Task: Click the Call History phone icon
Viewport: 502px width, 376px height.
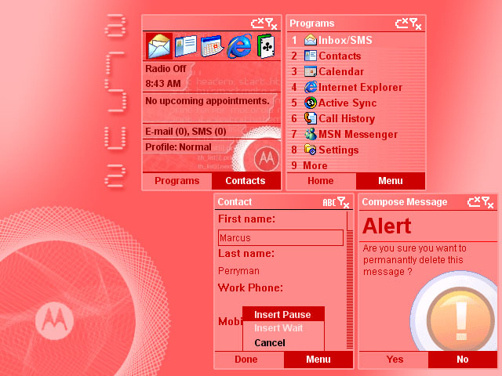Action: pyautogui.click(x=311, y=118)
